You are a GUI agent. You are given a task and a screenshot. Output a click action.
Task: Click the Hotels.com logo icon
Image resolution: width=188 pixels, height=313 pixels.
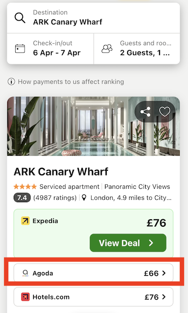pos(26,297)
